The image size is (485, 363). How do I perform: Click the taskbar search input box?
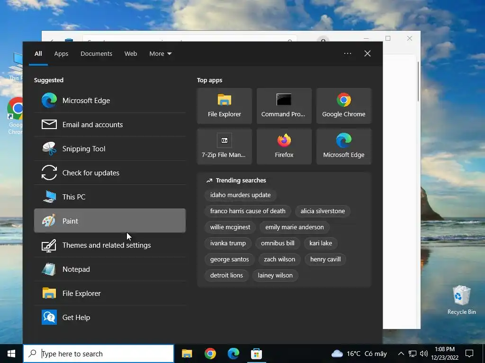coord(99,354)
